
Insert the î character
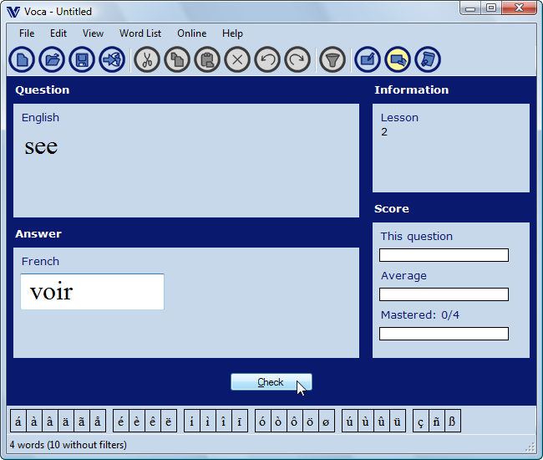224,422
